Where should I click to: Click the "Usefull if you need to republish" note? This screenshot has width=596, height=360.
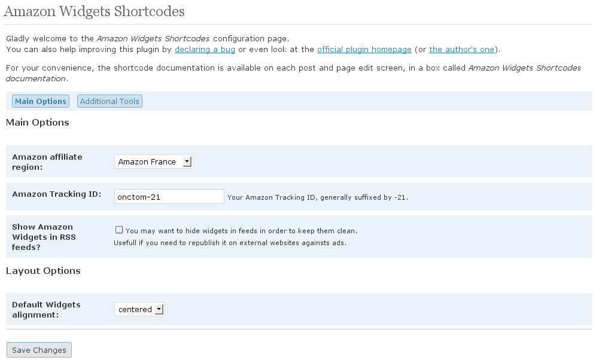click(x=230, y=243)
